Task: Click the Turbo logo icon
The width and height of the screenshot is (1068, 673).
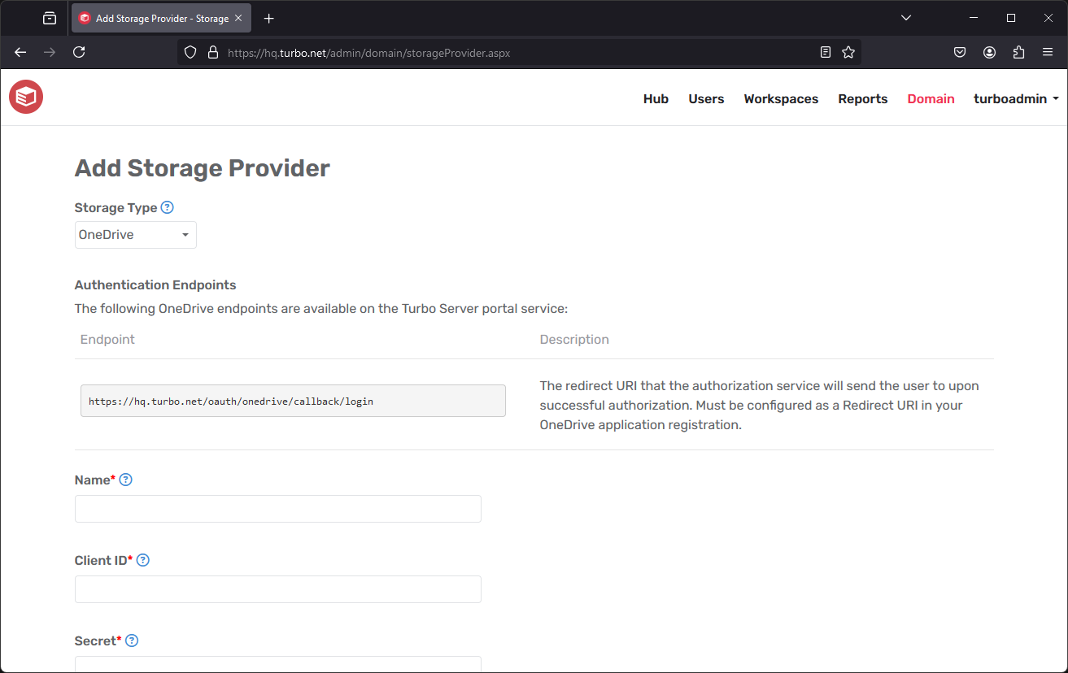Action: click(25, 97)
